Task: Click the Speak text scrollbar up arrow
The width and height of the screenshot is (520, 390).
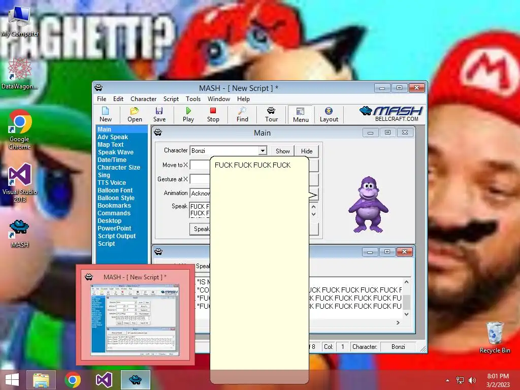Action: [314, 207]
